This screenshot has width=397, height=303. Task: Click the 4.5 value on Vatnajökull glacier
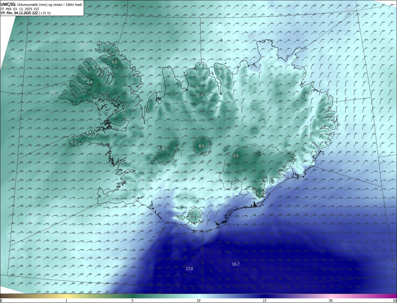236,156
